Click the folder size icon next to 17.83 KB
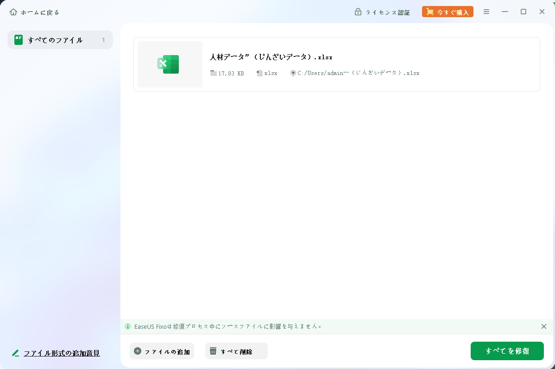This screenshot has width=555, height=369. (213, 73)
